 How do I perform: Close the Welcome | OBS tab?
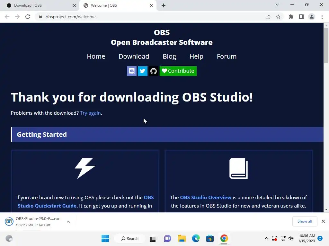coord(151,5)
